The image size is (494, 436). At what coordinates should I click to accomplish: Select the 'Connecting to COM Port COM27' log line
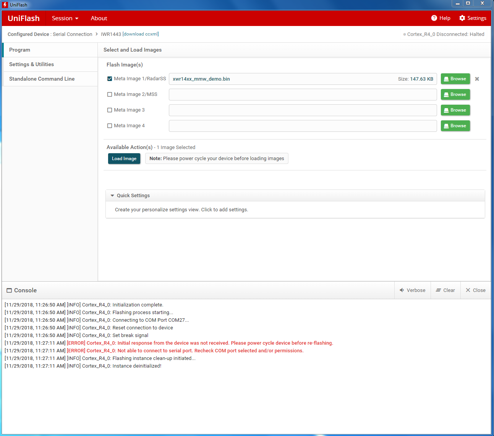click(97, 320)
